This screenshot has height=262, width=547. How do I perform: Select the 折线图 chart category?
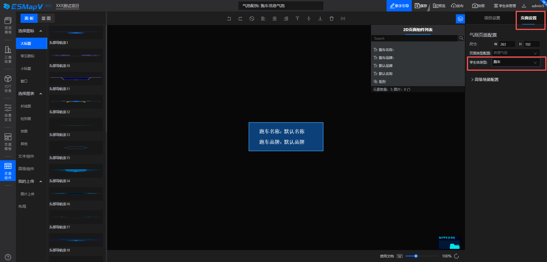pyautogui.click(x=32, y=106)
